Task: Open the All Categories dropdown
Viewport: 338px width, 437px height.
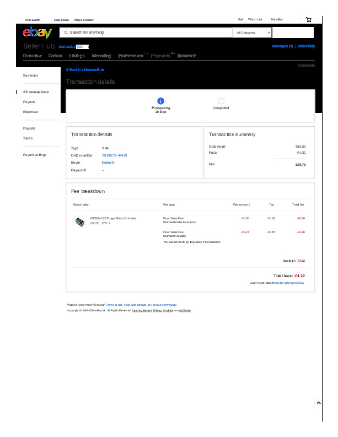Action: coord(253,33)
